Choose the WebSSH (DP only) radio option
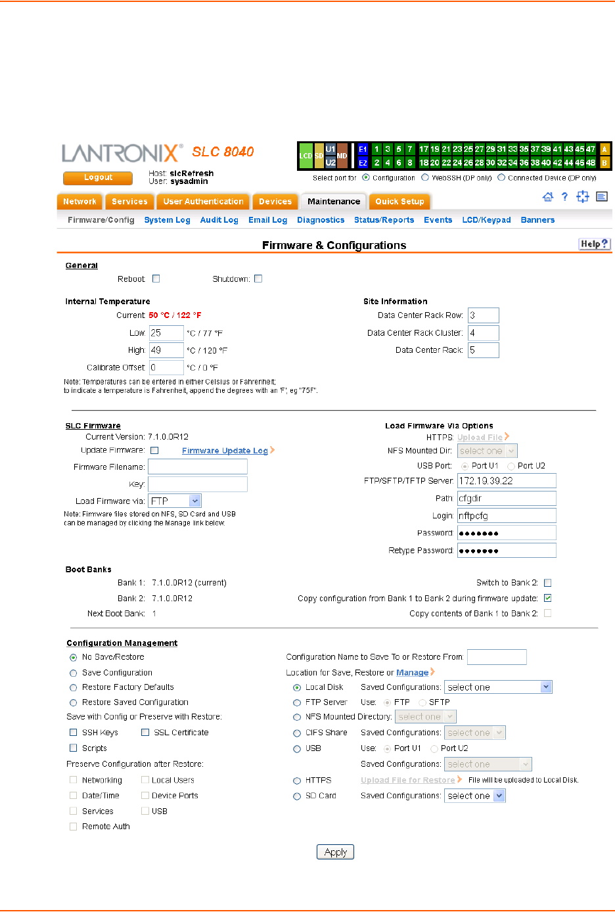Image resolution: width=615 pixels, height=912 pixels. coord(425,177)
